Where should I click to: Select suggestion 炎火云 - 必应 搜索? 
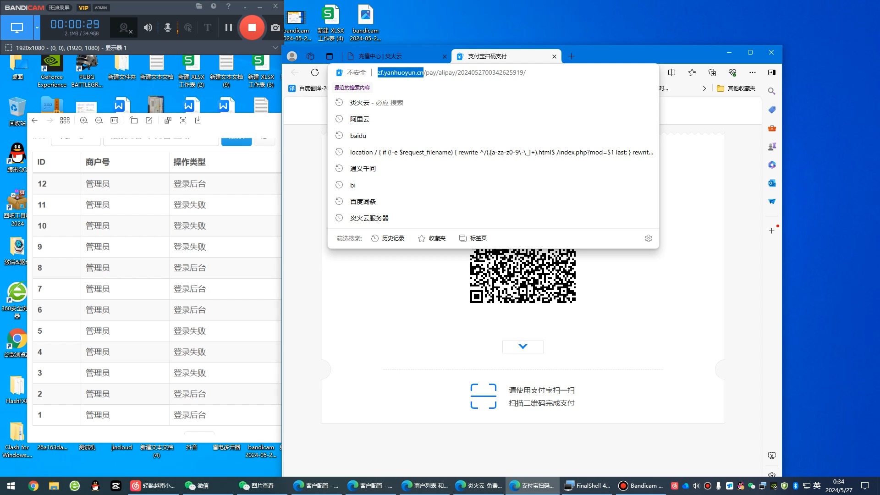[493, 103]
